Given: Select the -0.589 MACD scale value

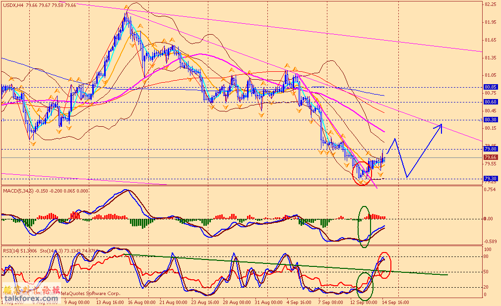Looking at the screenshot, I should 490,242.
